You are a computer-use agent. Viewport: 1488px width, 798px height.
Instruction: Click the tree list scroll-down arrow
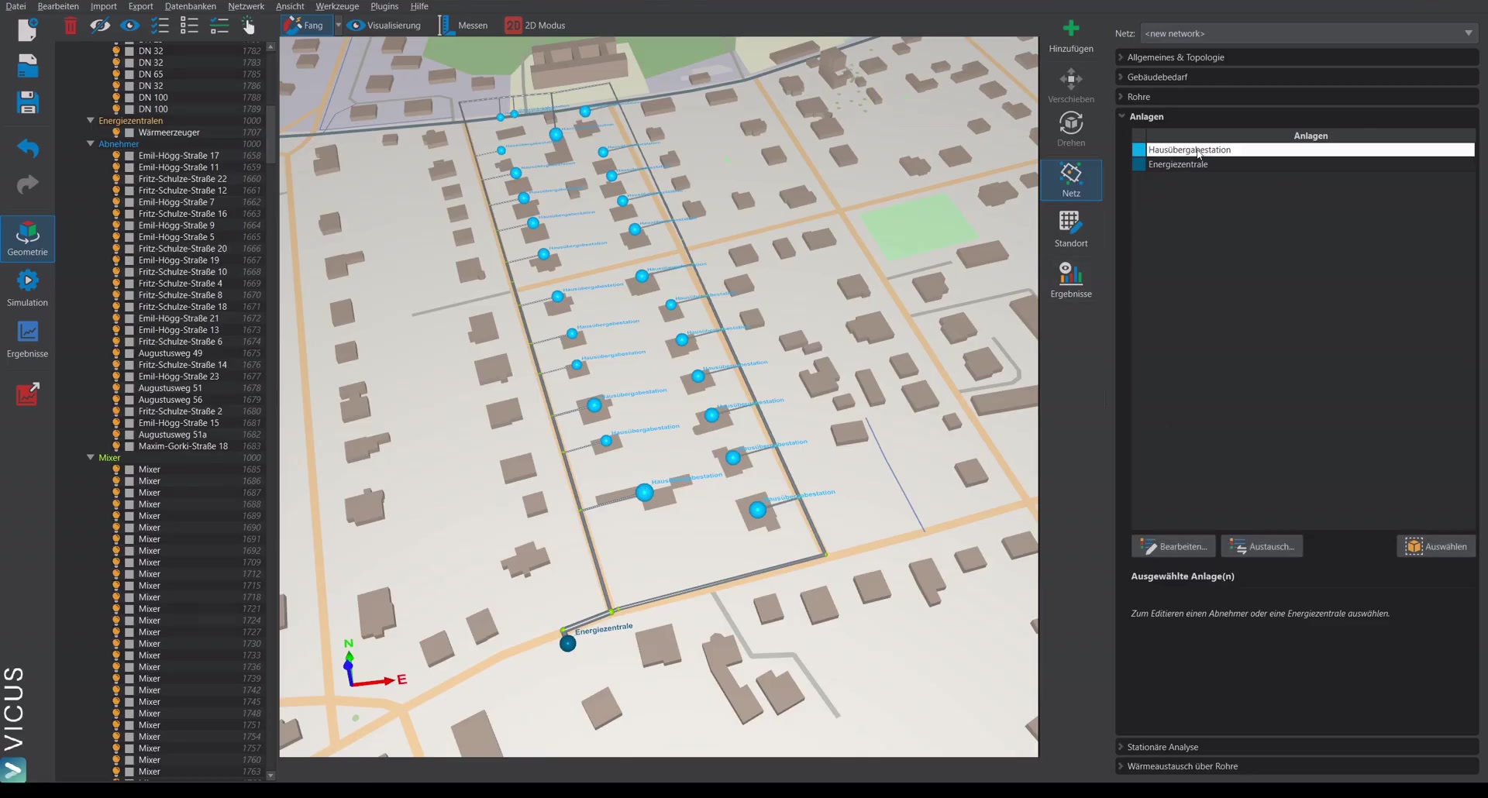click(270, 775)
